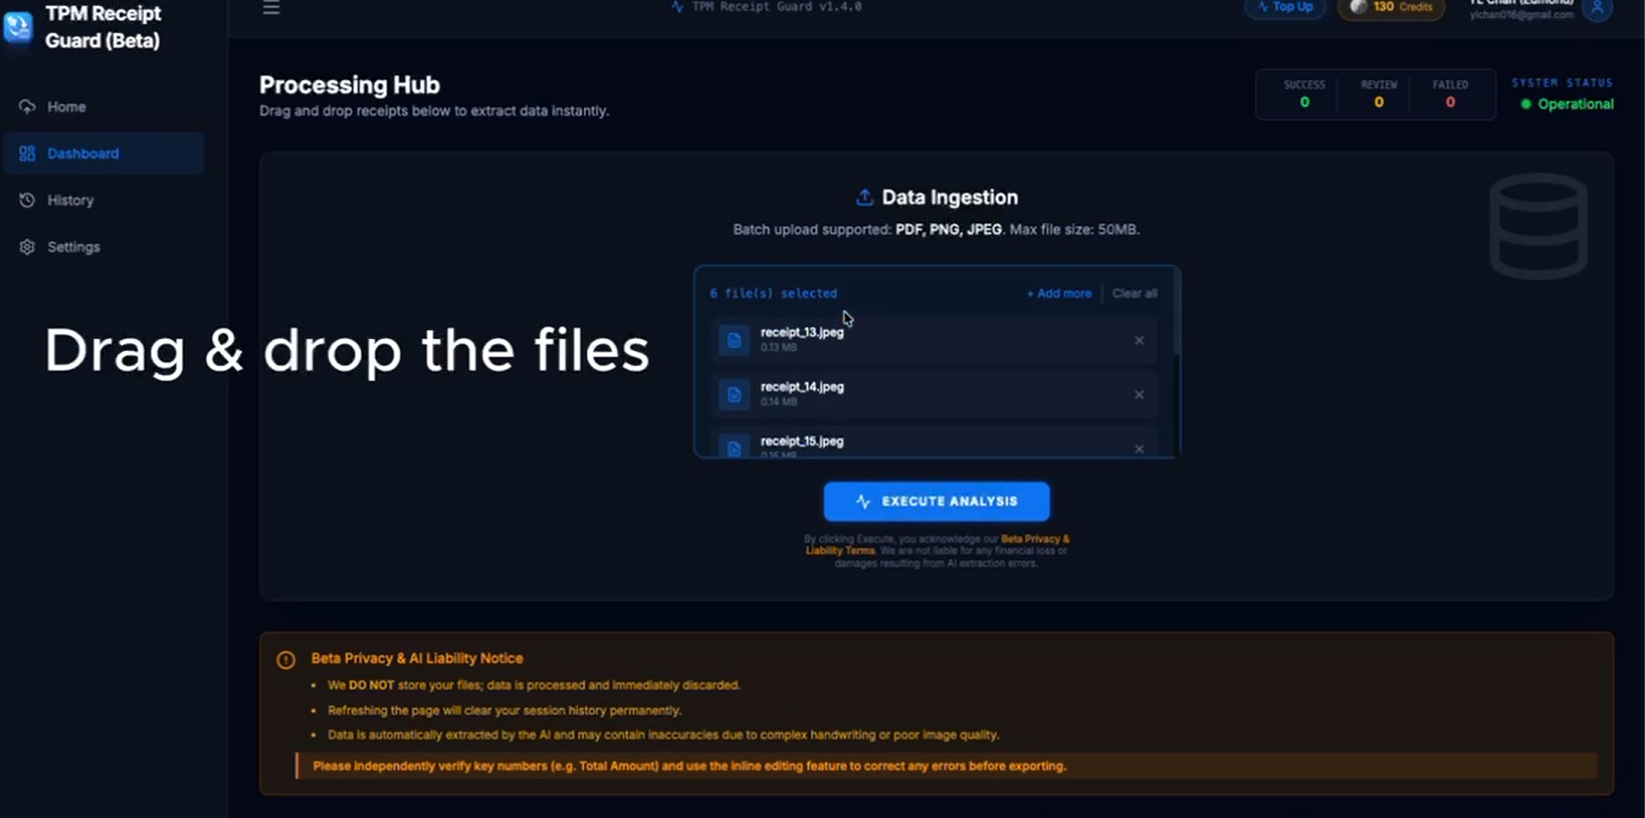Click the warning icon in the Beta notice
Viewport: 1645px width, 818px height.
point(286,659)
